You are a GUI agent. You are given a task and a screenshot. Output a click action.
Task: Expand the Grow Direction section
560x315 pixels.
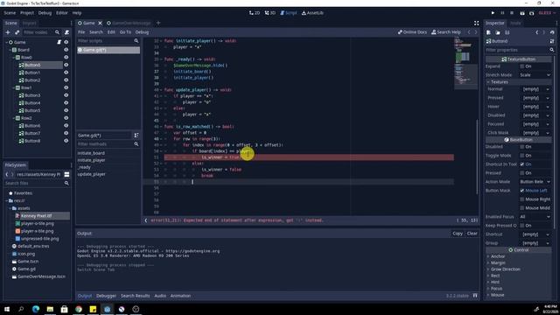pos(488,269)
